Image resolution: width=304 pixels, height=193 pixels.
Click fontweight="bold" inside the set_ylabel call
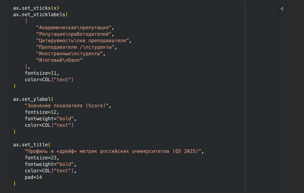click(x=50, y=119)
